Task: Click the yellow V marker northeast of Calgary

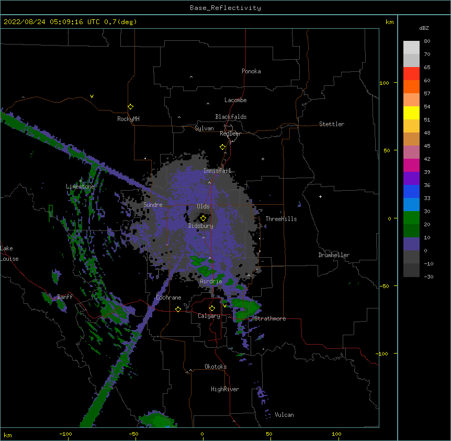Action: pos(224,306)
